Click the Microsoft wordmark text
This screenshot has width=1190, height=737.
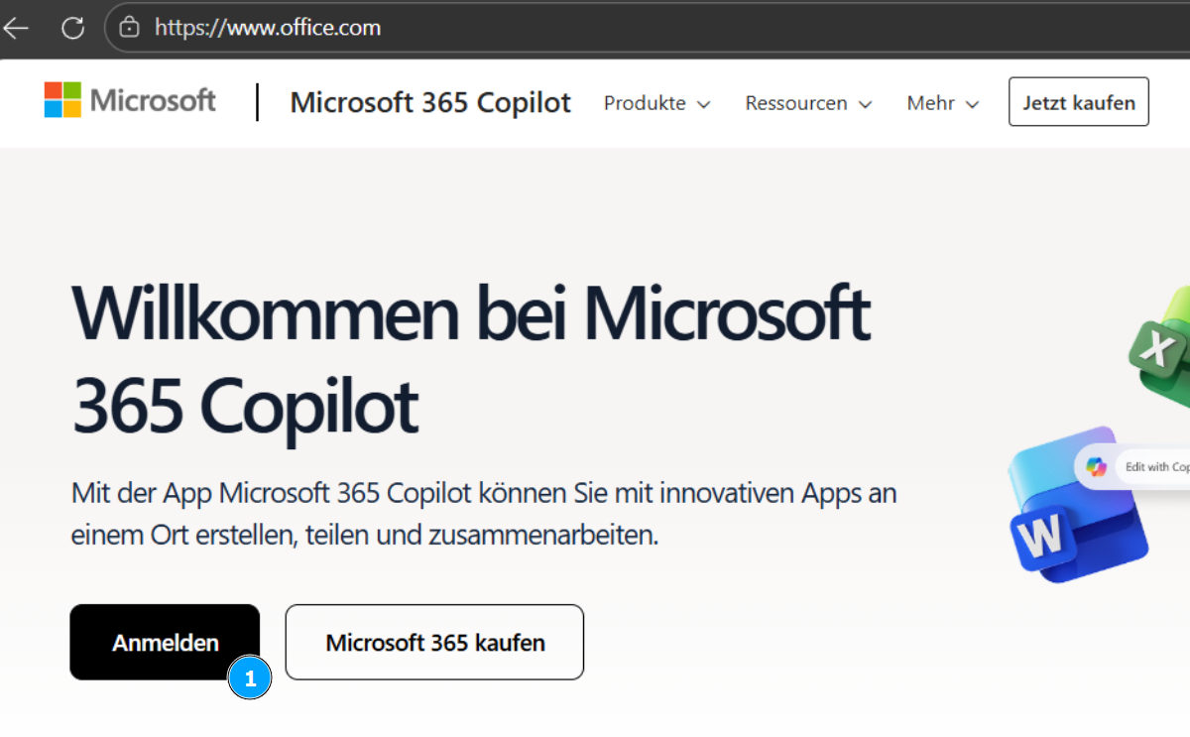(153, 100)
